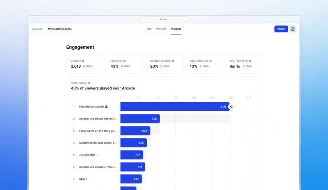Click the step number 7 circle
This screenshot has height=190, width=328.
74,179
